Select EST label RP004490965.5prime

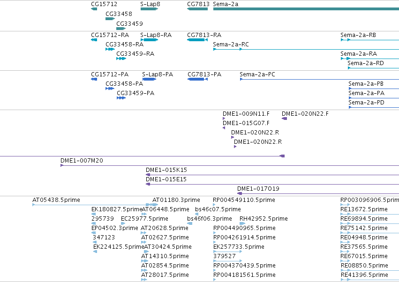(244, 228)
